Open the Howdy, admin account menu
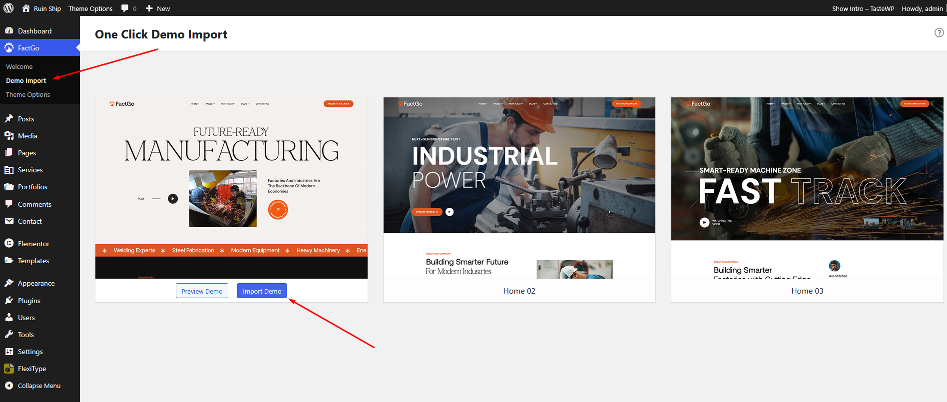947x402 pixels. click(x=922, y=8)
